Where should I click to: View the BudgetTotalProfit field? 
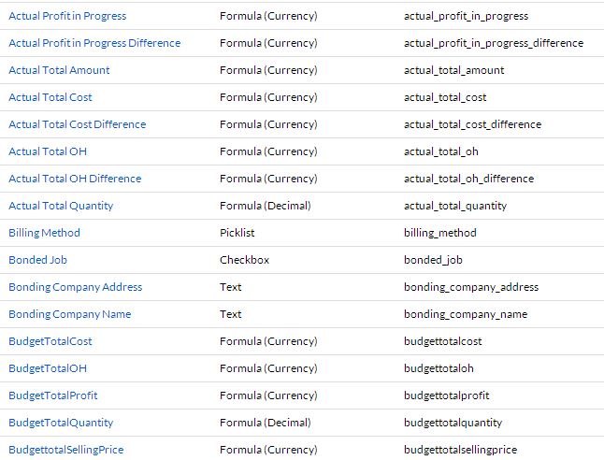click(x=52, y=395)
